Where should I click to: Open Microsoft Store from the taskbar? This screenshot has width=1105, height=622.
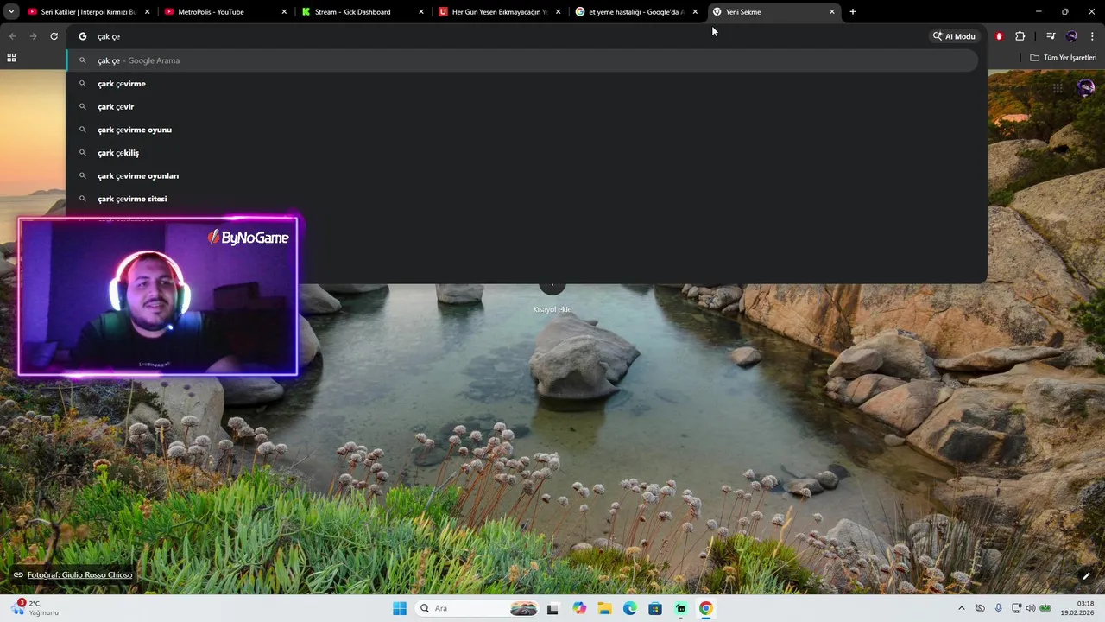(655, 608)
